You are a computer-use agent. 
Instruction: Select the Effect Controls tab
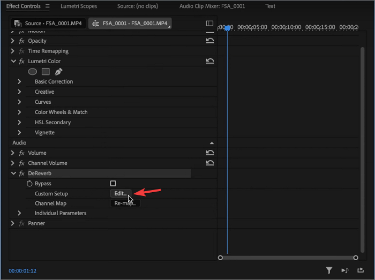[23, 6]
